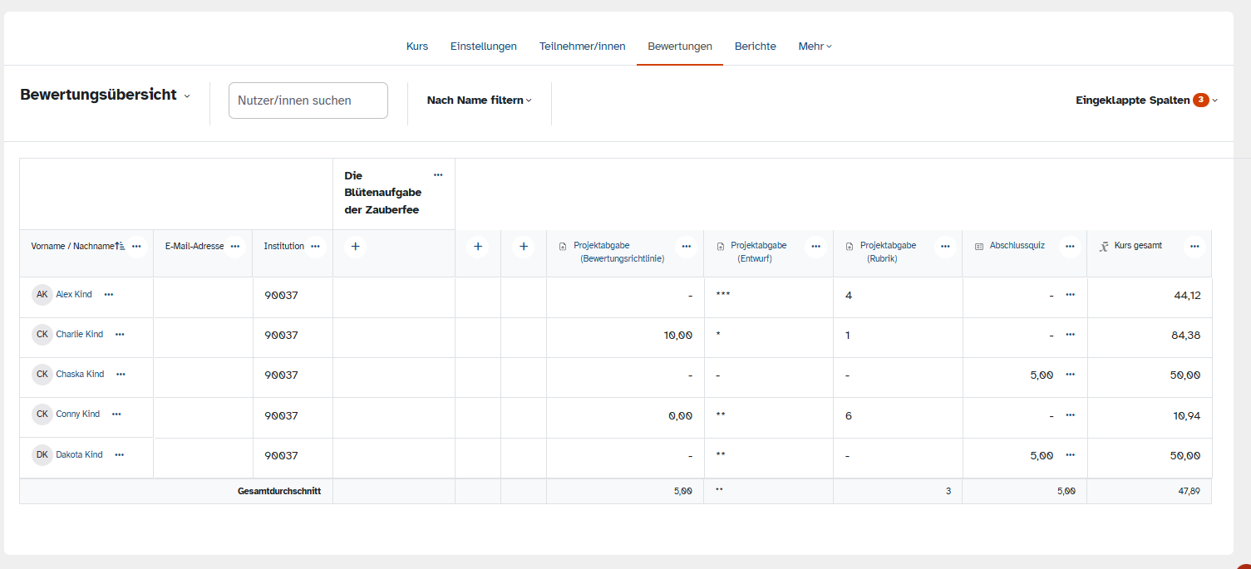Open three-dot menu of Projektabgabe (Rubrik) column
1251x569 pixels.
coord(944,247)
